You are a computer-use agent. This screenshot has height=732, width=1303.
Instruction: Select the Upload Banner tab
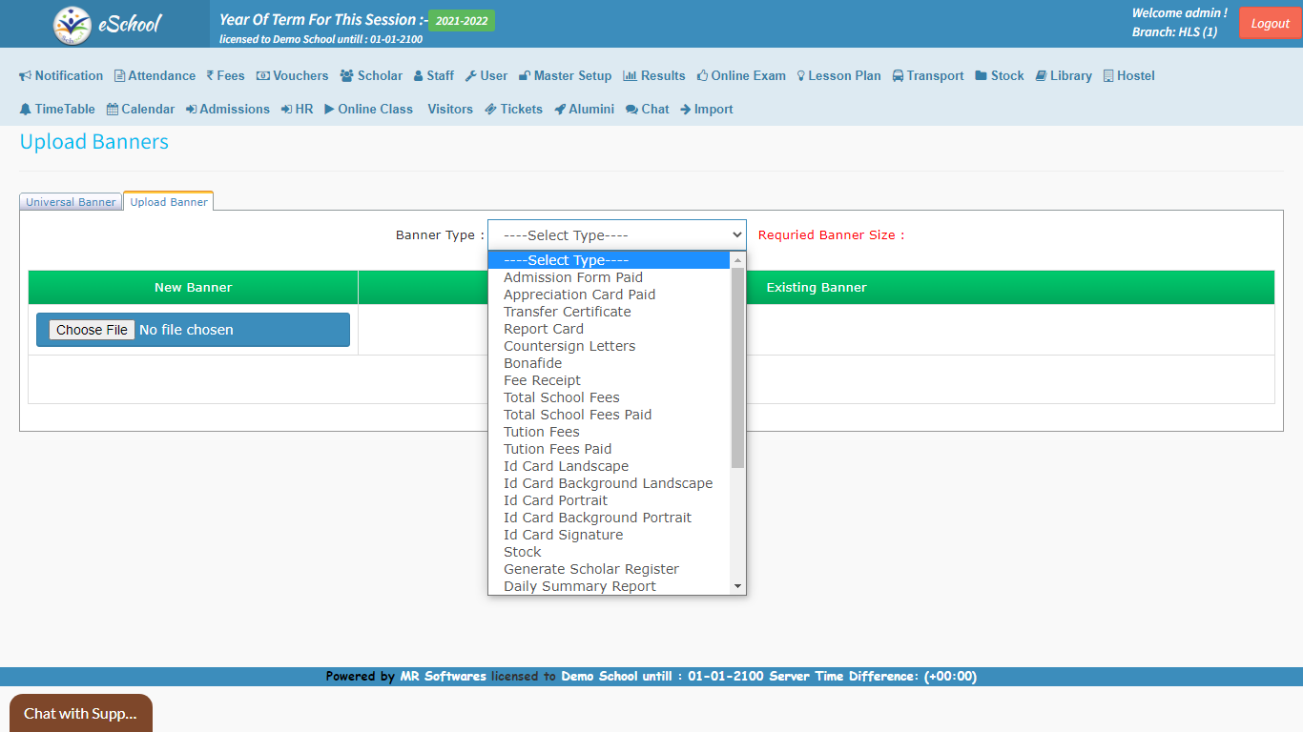click(169, 202)
